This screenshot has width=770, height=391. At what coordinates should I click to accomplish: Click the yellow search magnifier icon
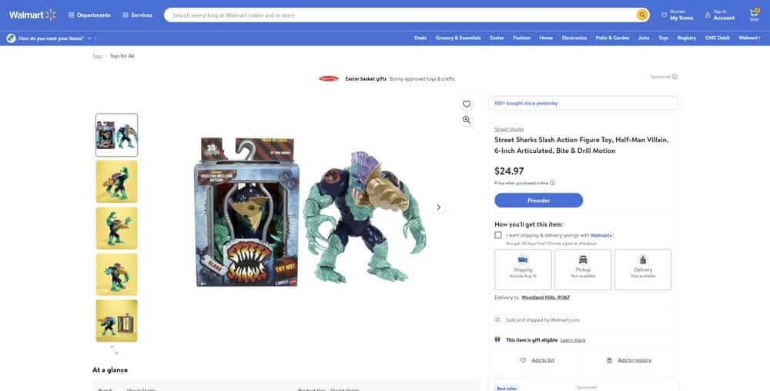point(642,15)
